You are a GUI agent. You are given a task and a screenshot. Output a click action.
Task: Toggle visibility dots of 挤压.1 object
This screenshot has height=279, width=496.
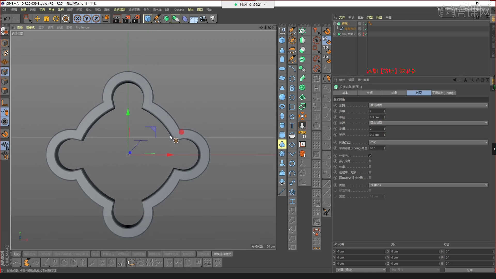click(x=363, y=24)
